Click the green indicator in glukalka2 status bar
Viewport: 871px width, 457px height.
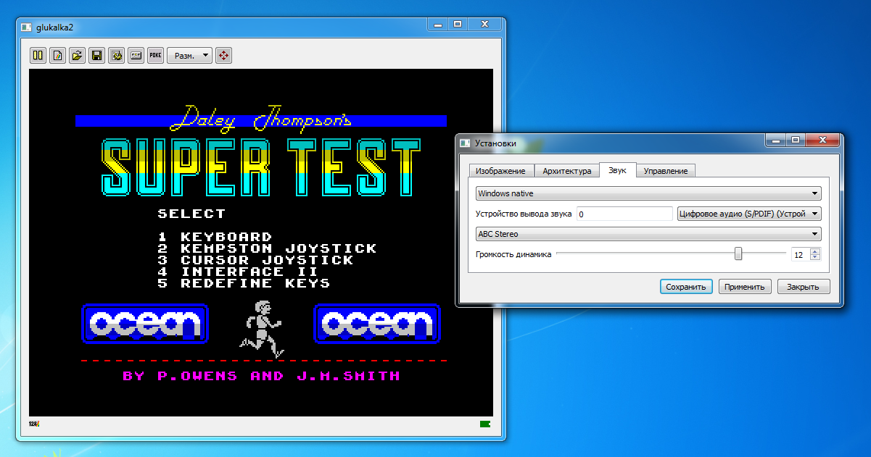pyautogui.click(x=485, y=423)
